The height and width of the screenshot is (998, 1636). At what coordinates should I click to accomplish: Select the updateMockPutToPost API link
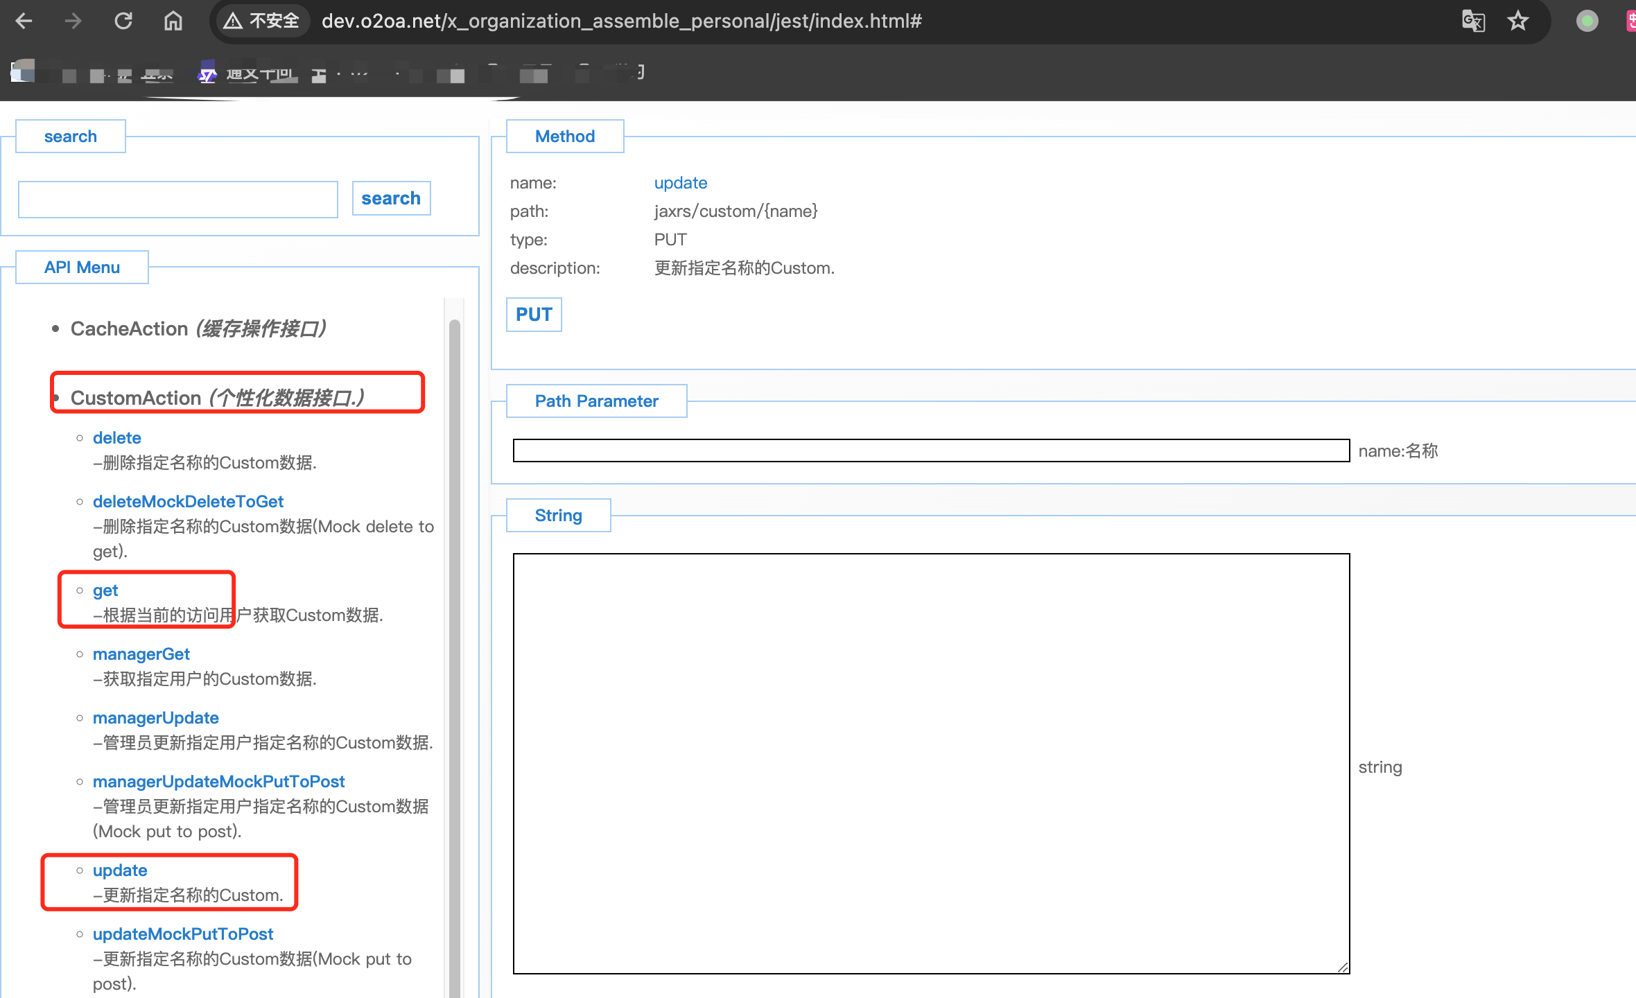click(183, 934)
